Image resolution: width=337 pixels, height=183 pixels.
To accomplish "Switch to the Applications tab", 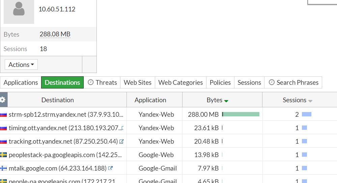I will click(21, 82).
